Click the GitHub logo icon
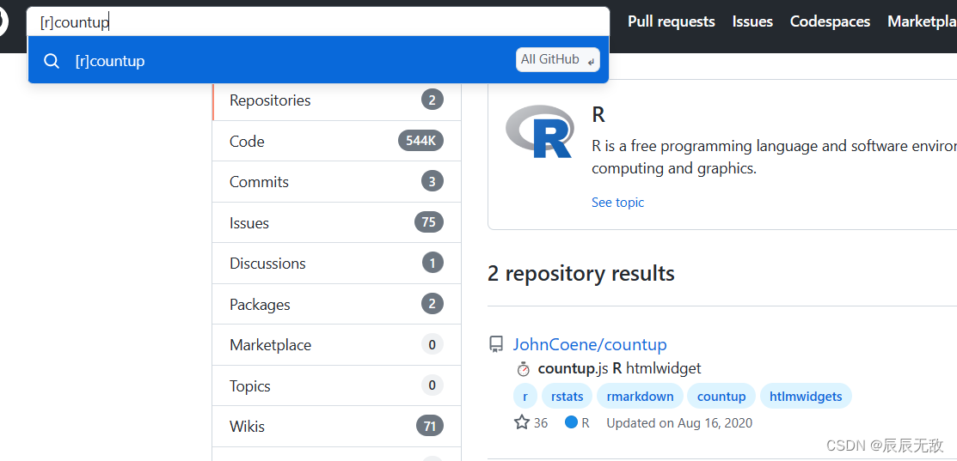Image resolution: width=957 pixels, height=461 pixels. point(3,22)
